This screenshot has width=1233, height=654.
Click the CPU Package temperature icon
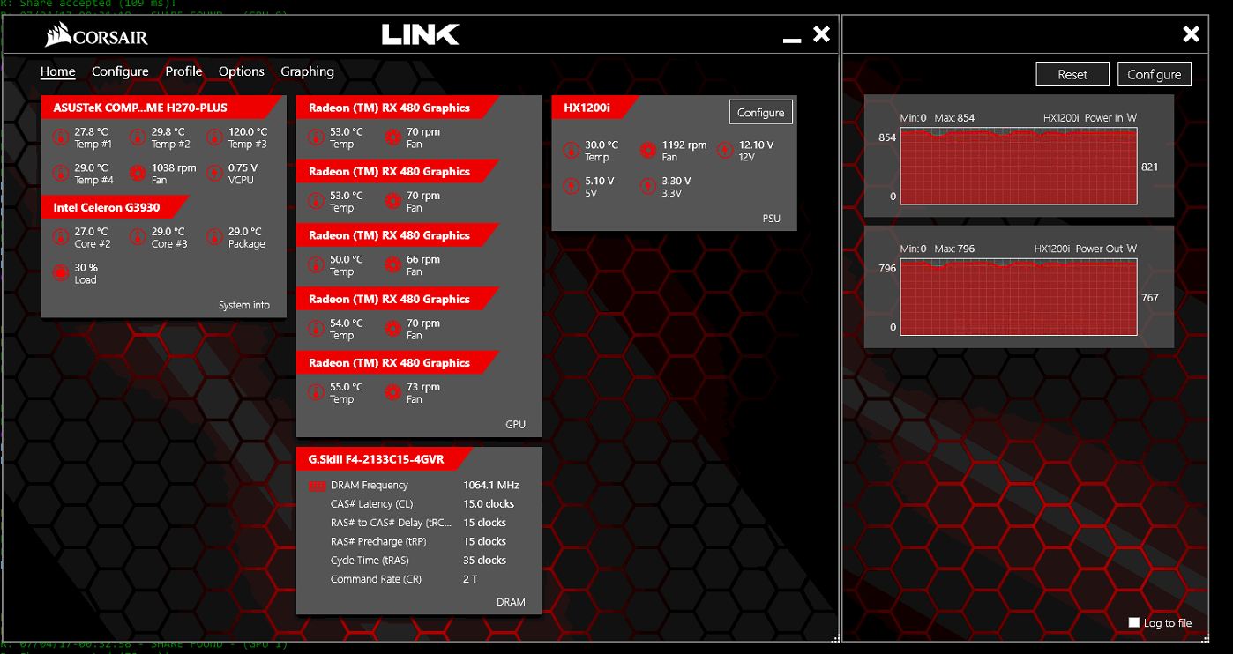click(214, 237)
